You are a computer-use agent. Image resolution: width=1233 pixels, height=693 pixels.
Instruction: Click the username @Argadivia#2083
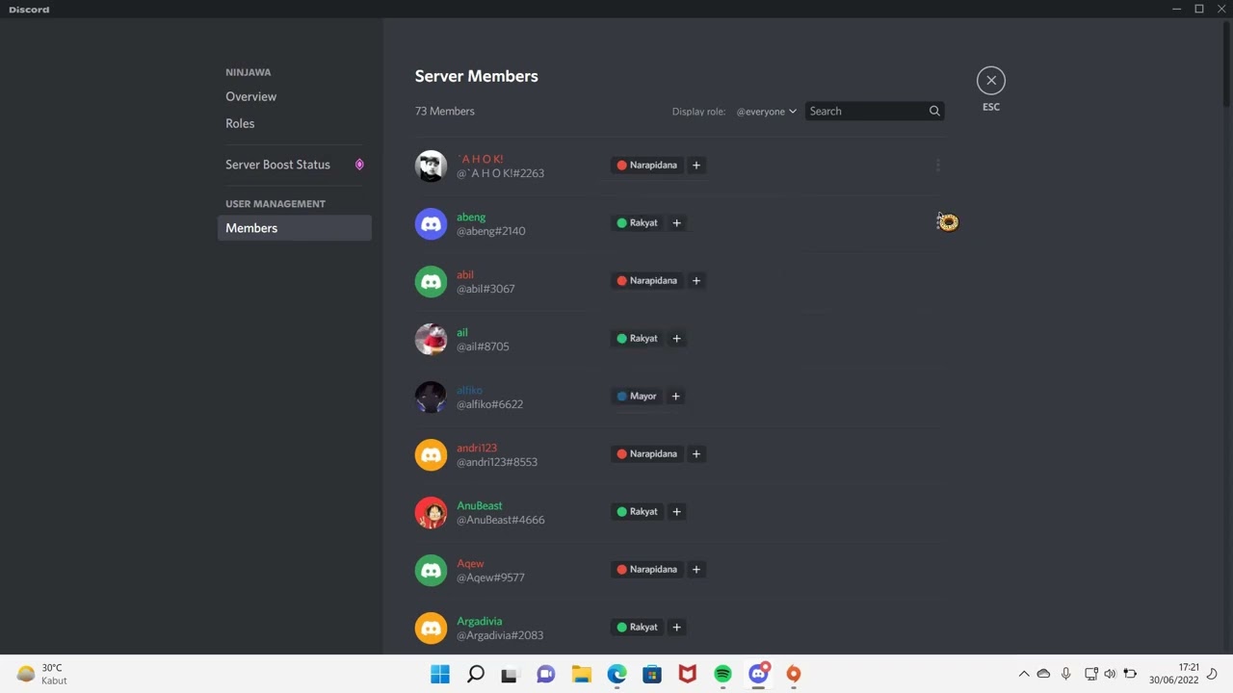tap(500, 635)
